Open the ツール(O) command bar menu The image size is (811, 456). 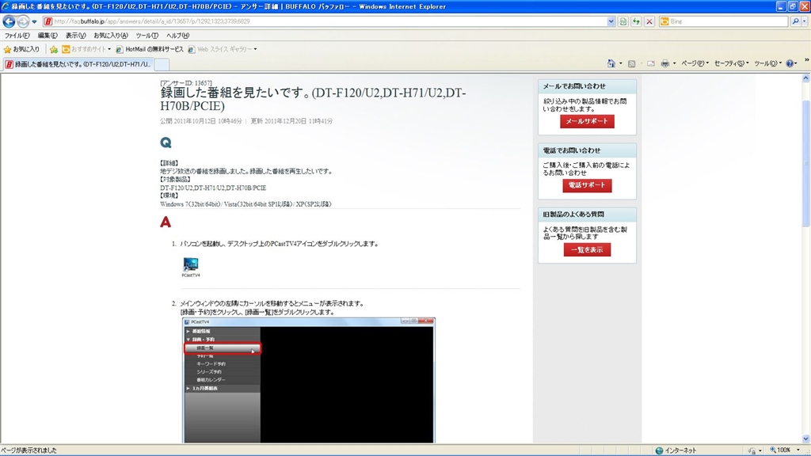tap(767, 63)
